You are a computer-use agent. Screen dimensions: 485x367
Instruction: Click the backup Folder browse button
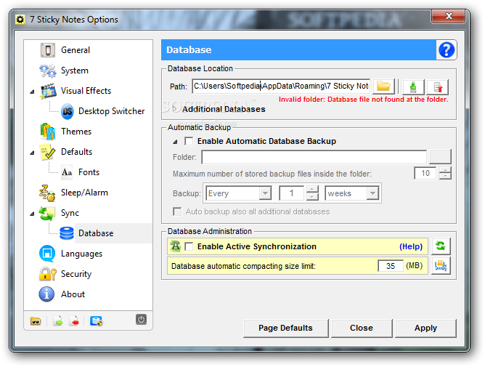click(440, 157)
